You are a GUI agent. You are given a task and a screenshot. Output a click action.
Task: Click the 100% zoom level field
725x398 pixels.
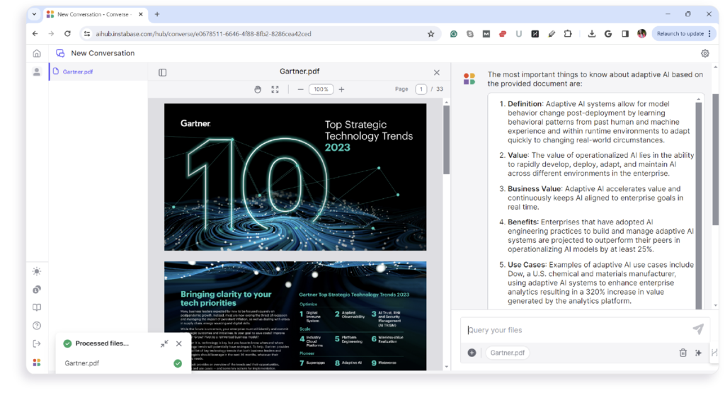(321, 89)
